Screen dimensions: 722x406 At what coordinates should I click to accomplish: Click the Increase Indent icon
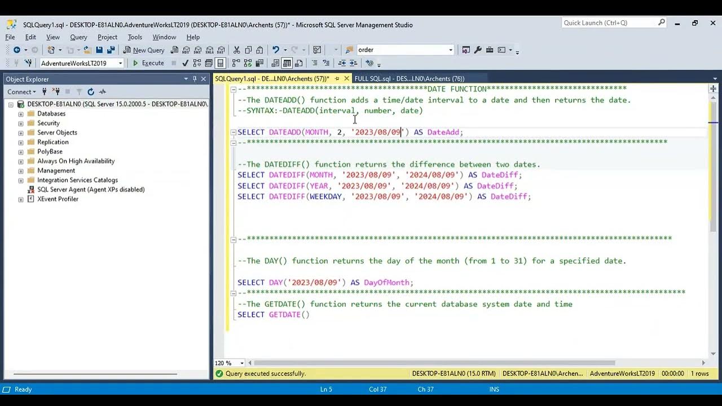[x=353, y=63]
